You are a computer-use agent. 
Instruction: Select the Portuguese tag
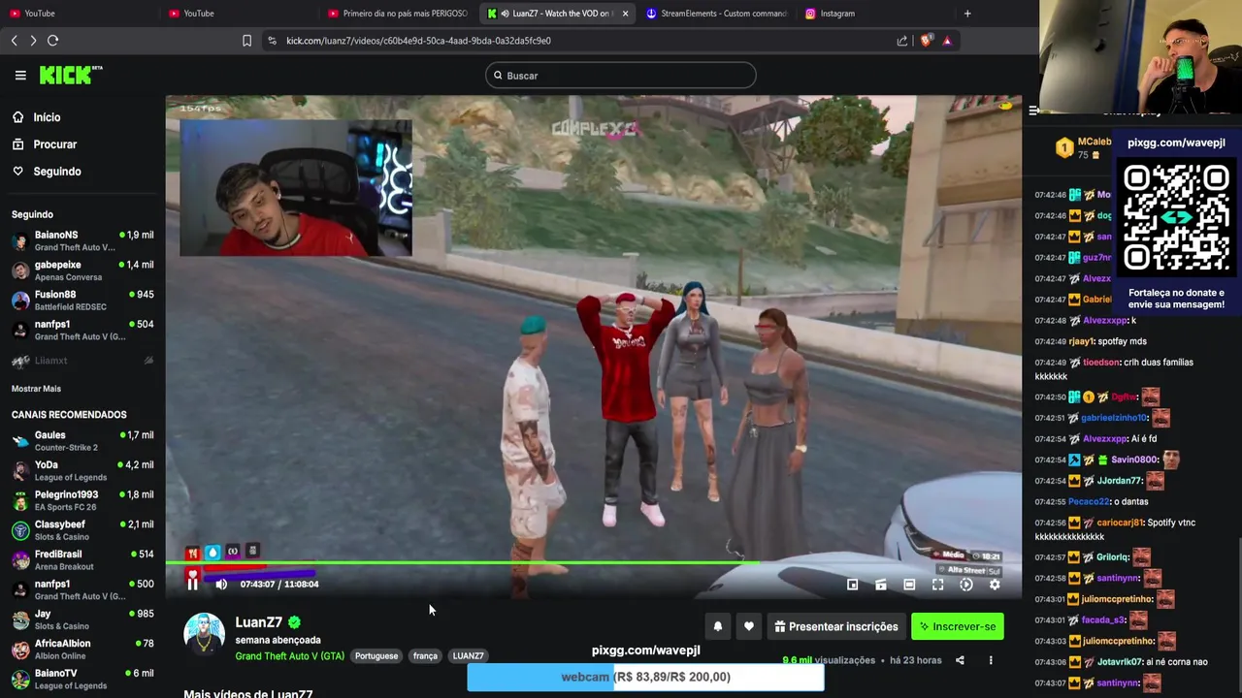tap(376, 656)
